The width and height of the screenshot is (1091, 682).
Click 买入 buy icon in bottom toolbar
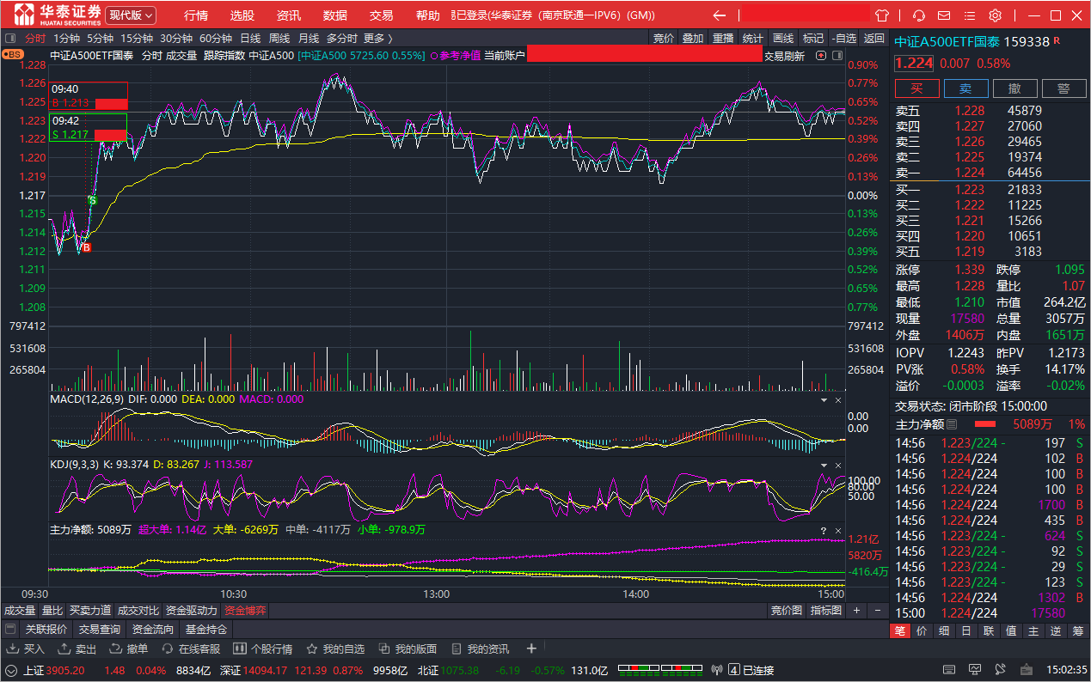26,649
